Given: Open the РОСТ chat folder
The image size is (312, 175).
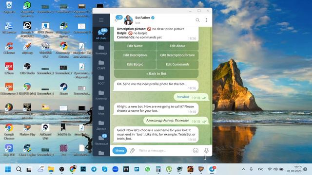Looking at the screenshot, I should tap(101, 80).
